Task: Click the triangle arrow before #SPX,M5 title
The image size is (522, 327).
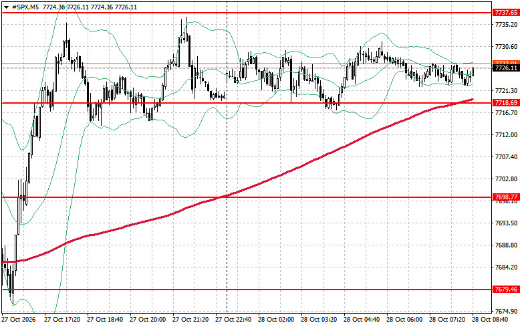Action: (6, 7)
